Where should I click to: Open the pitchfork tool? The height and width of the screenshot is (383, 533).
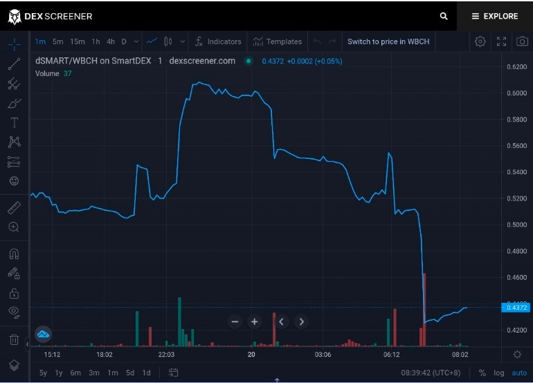[x=15, y=84]
